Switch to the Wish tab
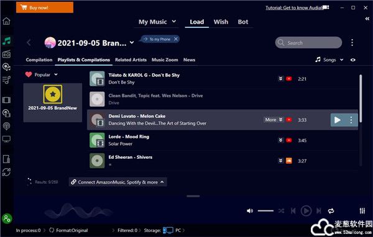This screenshot has height=237, width=373. point(221,22)
